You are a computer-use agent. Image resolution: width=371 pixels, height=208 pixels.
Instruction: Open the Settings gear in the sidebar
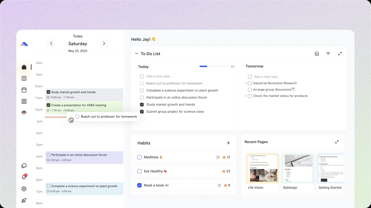(24, 189)
